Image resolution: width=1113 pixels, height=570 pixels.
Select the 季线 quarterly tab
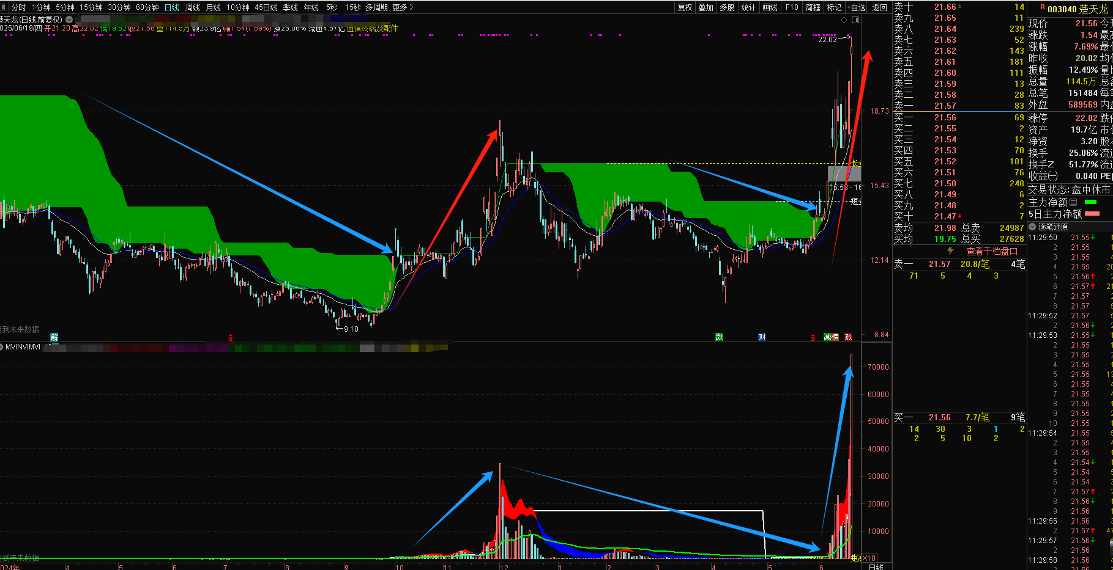[x=291, y=7]
